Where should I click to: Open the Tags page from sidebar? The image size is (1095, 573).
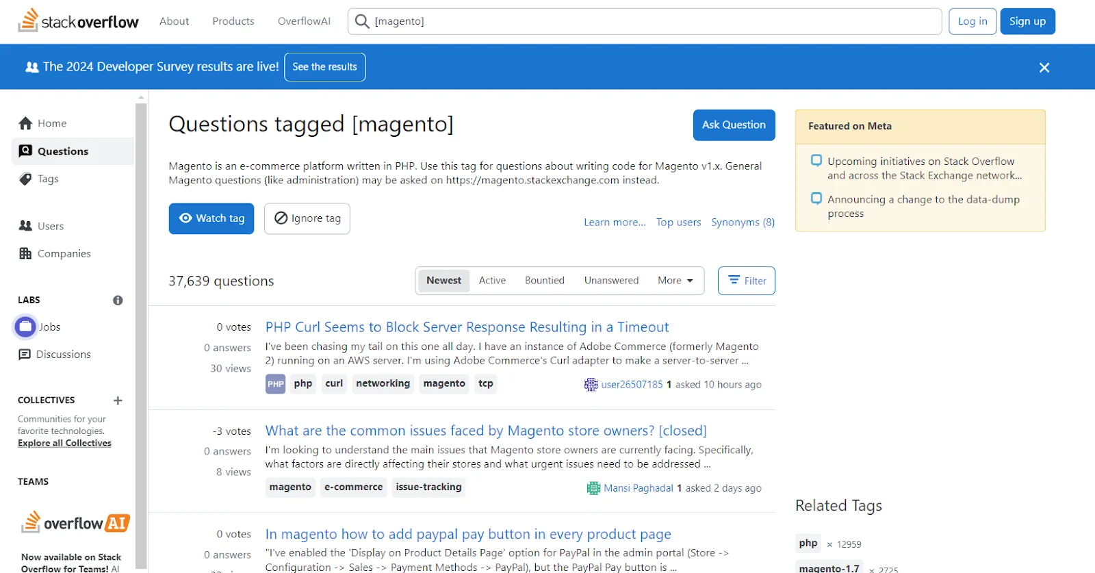[x=47, y=179]
